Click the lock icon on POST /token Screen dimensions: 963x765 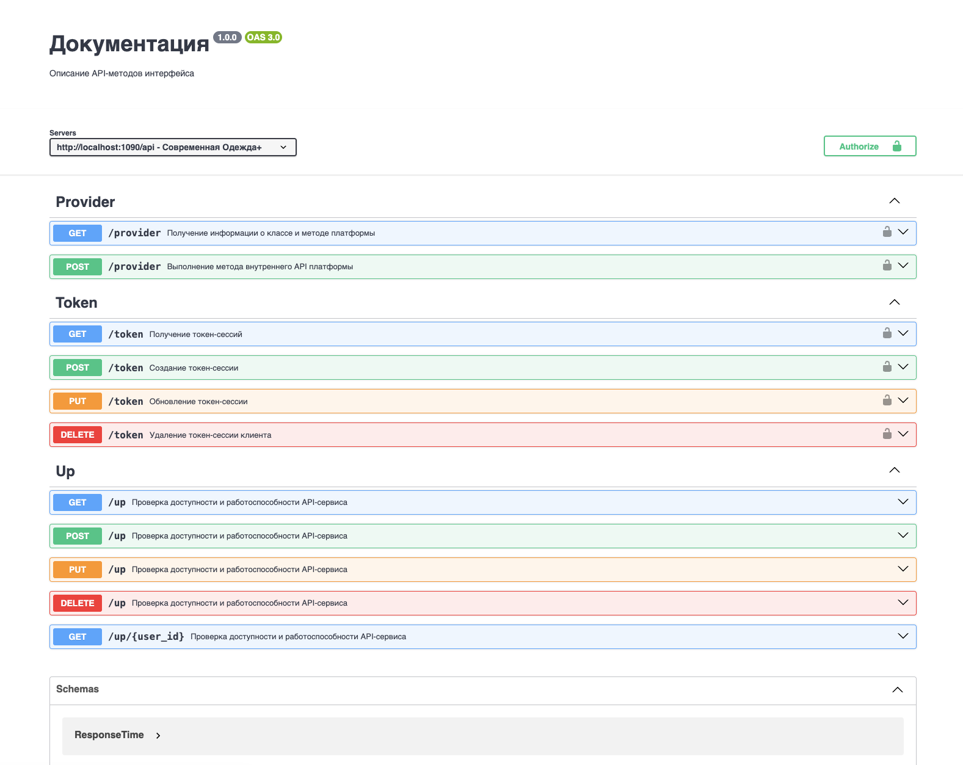887,367
